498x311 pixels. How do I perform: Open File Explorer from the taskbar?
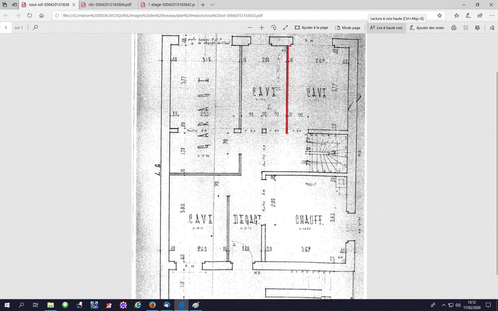[x=51, y=305]
